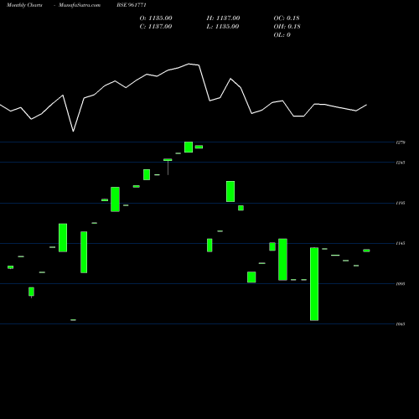
Task: Click the 'BSE 961771' symbol label
Action: click(x=132, y=5)
